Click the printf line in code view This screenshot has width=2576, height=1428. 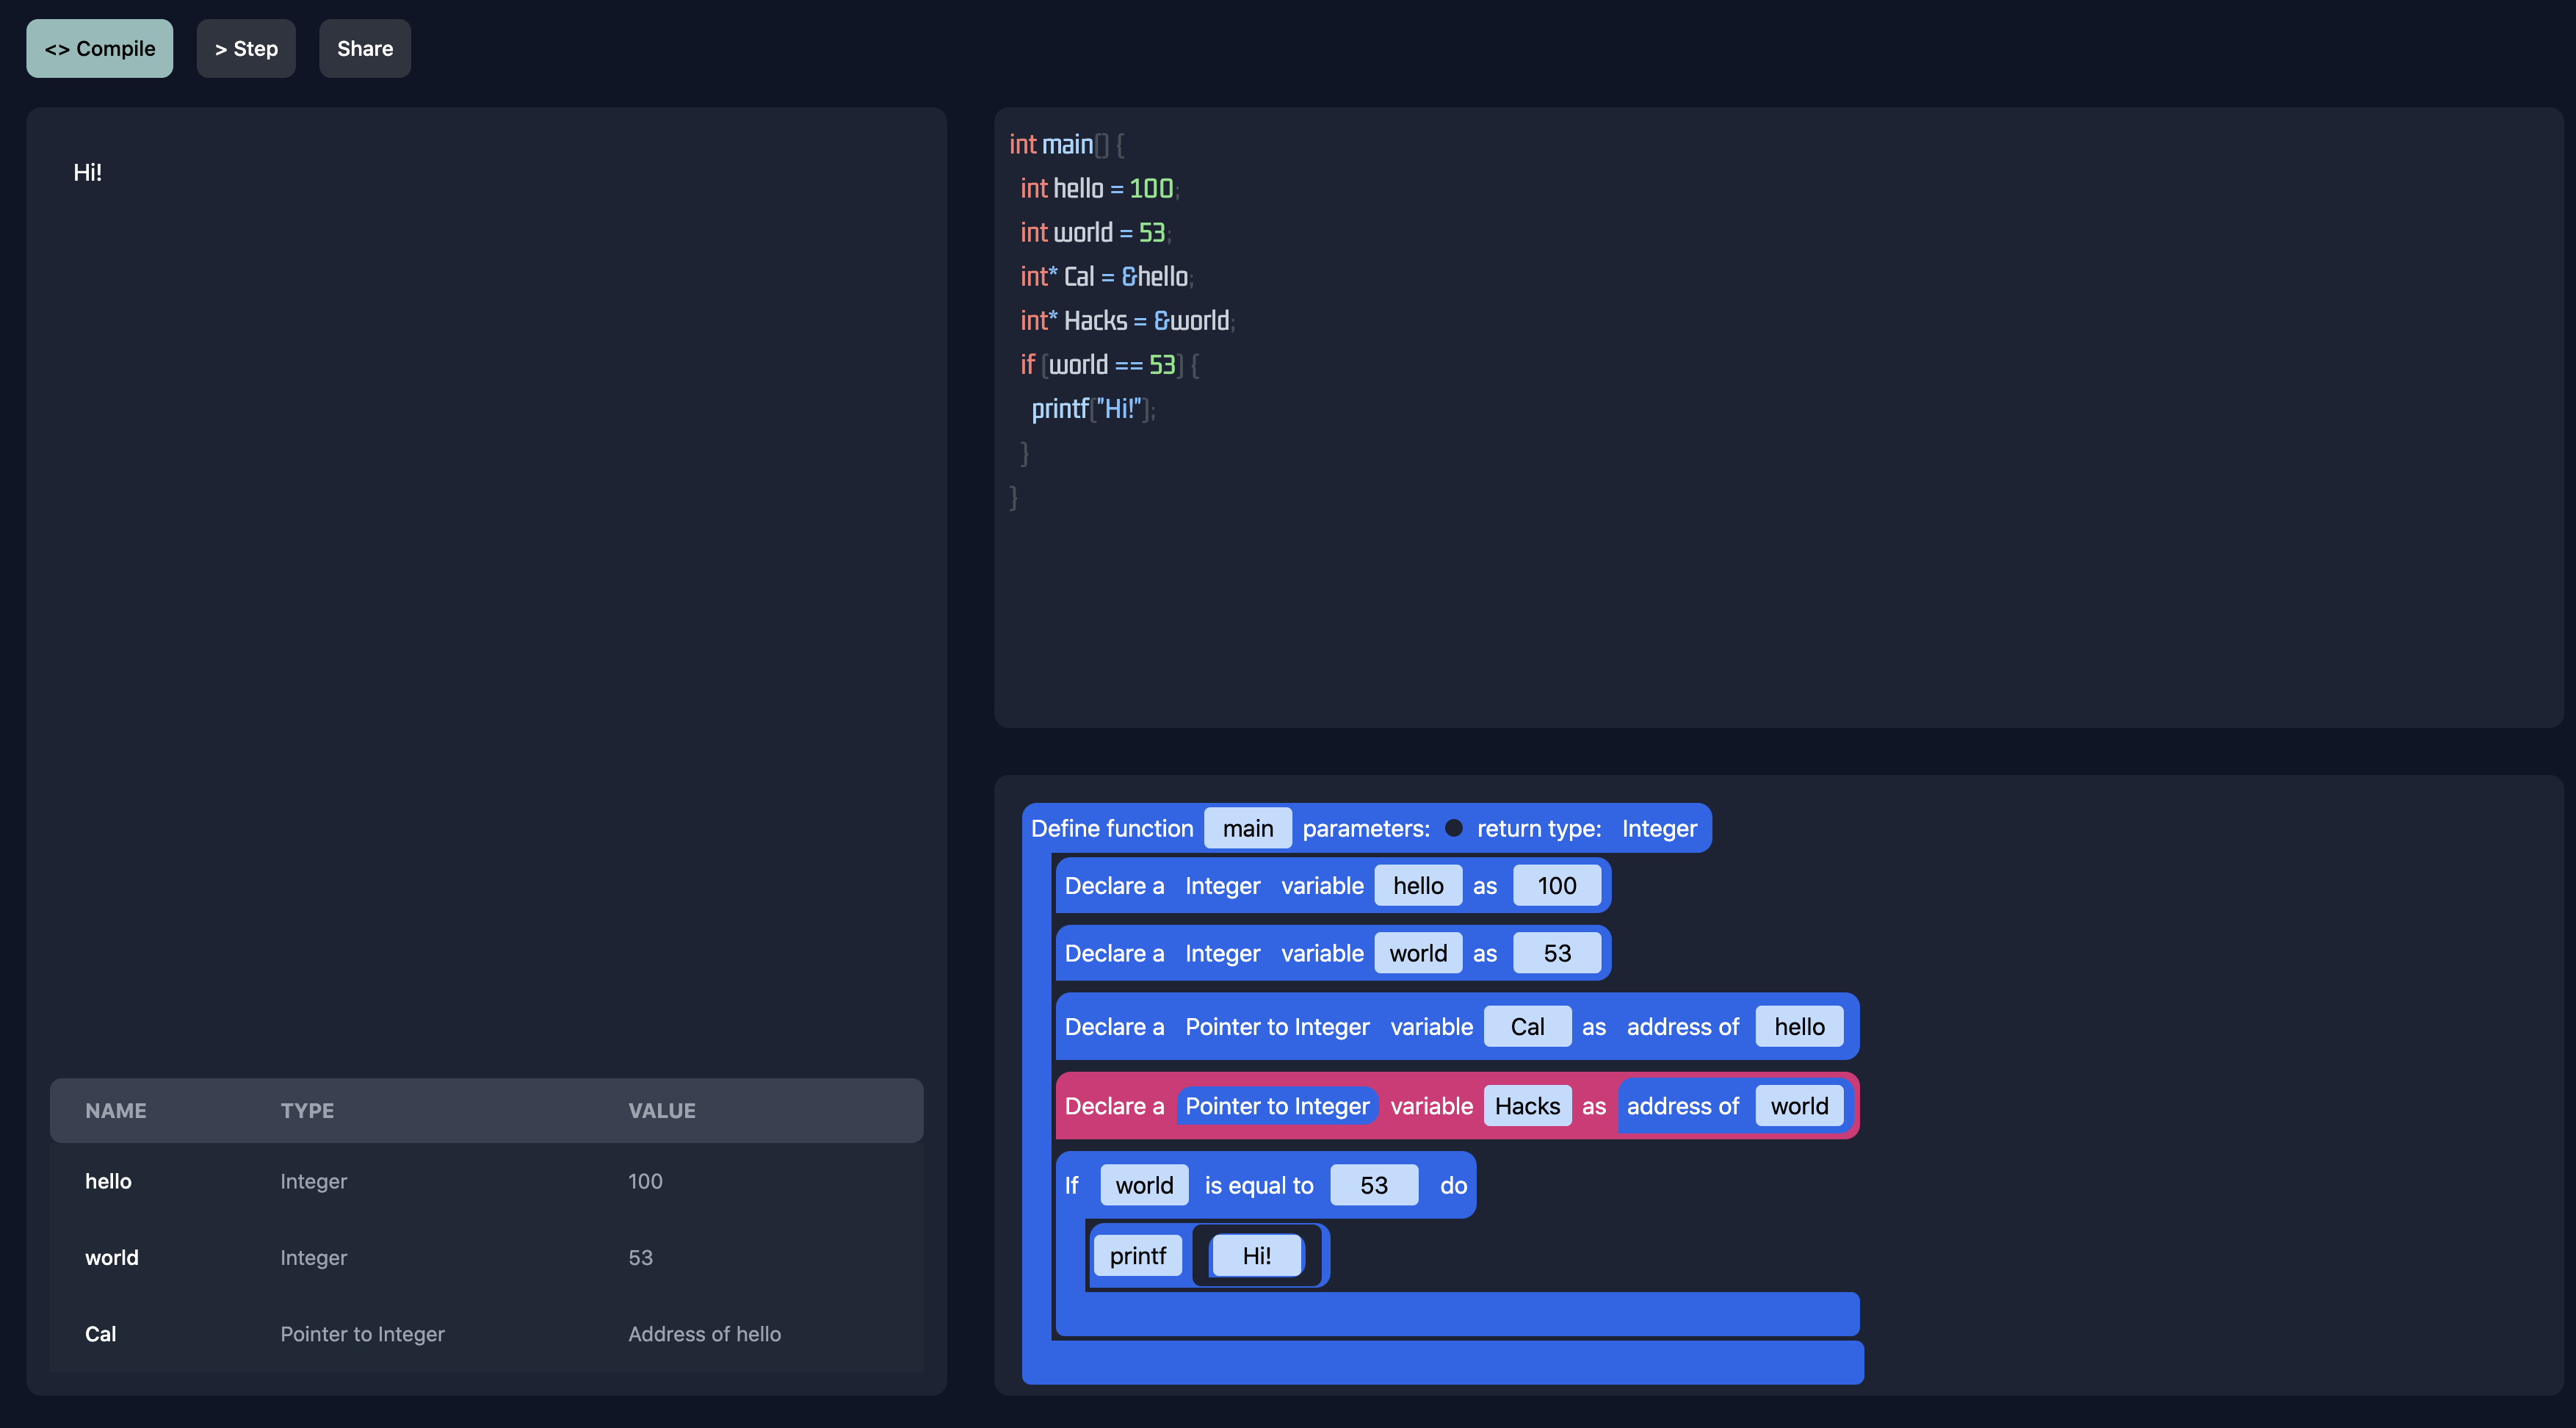tap(1092, 409)
